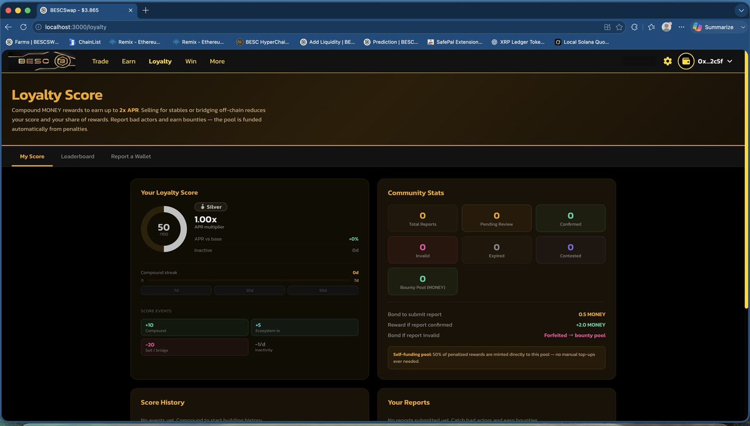Image resolution: width=750 pixels, height=426 pixels.
Task: Click the Compound streak progress bar
Action: point(249,280)
